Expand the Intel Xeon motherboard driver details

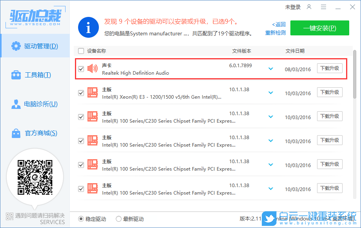point(270,92)
